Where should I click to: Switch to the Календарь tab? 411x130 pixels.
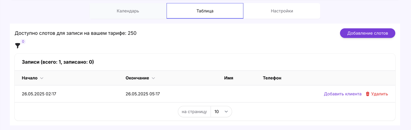(128, 11)
